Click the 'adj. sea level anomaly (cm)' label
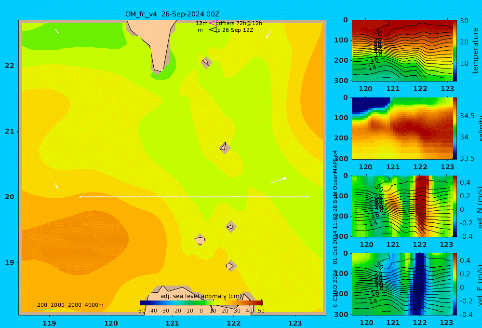482x328 pixels. (201, 296)
